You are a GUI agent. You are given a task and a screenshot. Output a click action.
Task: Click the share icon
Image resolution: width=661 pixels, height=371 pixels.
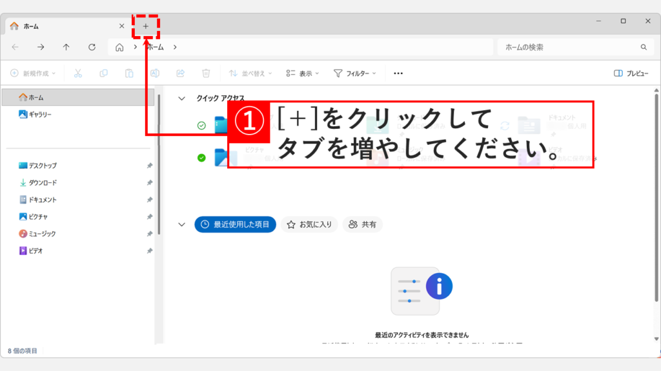181,73
